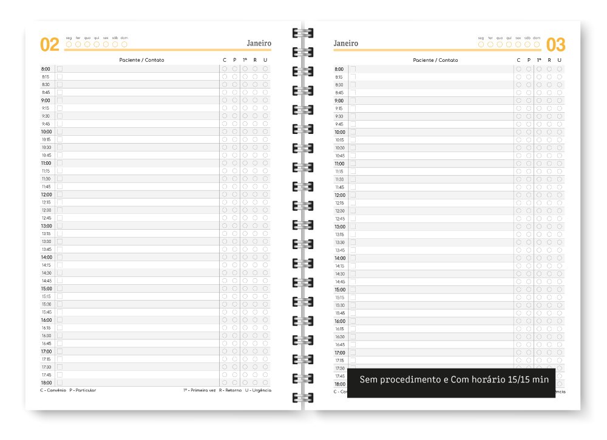Fill the "qua" weekday circle on the day 02 page
Image resolution: width=607 pixels, height=440 pixels.
point(87,44)
